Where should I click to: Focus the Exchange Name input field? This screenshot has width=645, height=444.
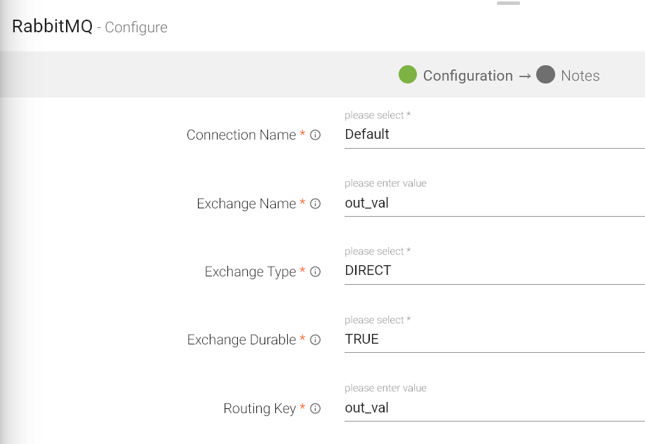tap(494, 203)
